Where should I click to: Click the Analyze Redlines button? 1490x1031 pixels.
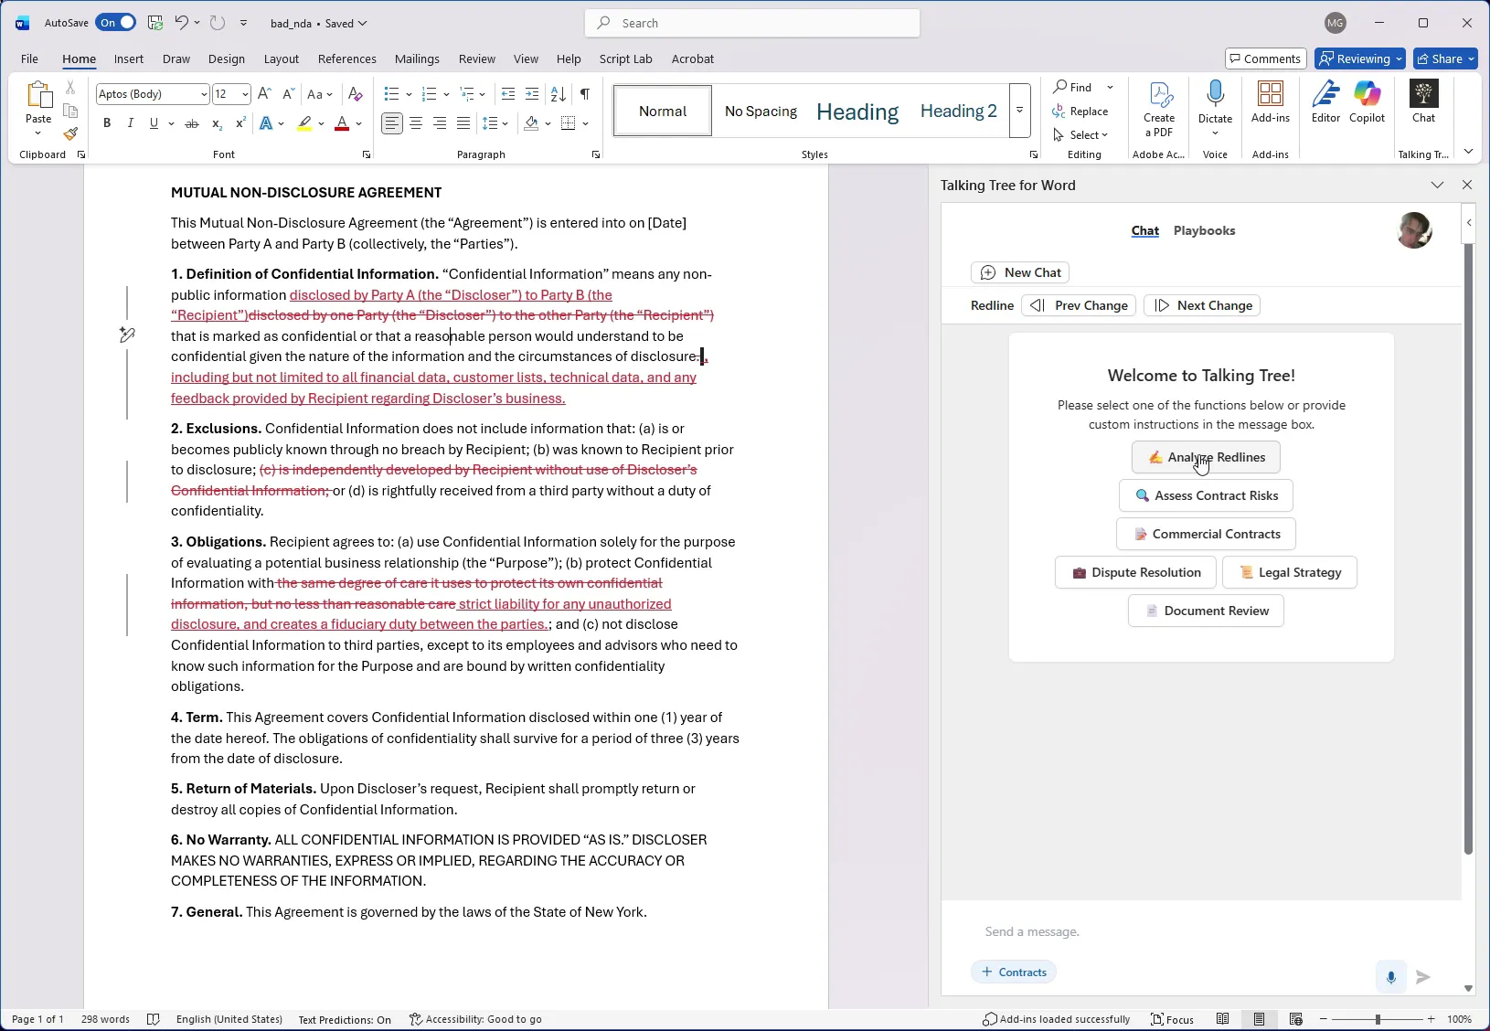tap(1206, 457)
